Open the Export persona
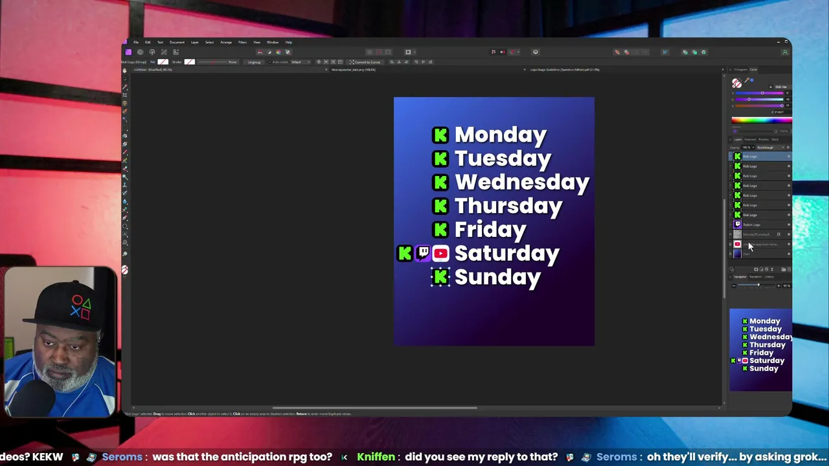Image resolution: width=829 pixels, height=466 pixels. 176,52
